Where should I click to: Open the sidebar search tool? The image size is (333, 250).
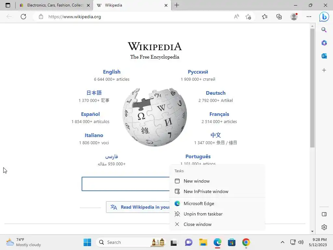coord(324,30)
